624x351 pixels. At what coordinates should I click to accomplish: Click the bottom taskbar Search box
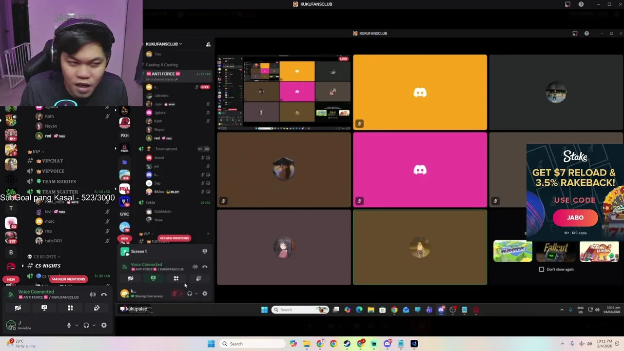pos(253,344)
